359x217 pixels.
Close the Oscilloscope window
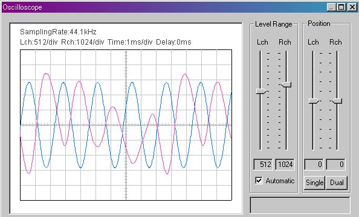[x=352, y=7]
